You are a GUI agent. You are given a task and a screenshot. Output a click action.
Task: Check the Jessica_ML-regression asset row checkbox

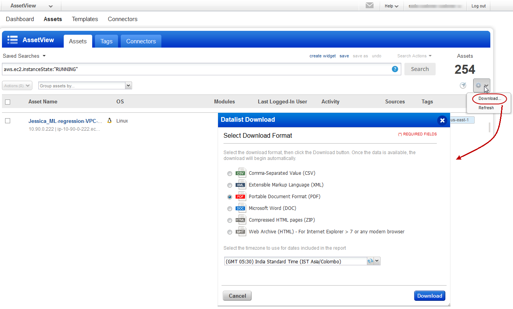[x=7, y=121]
